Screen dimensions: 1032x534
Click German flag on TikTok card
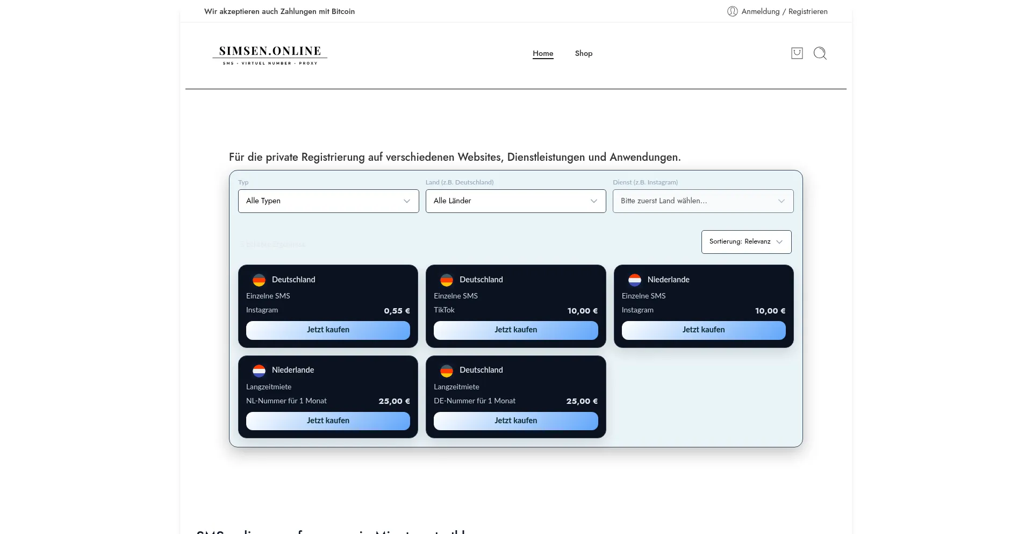pos(447,280)
